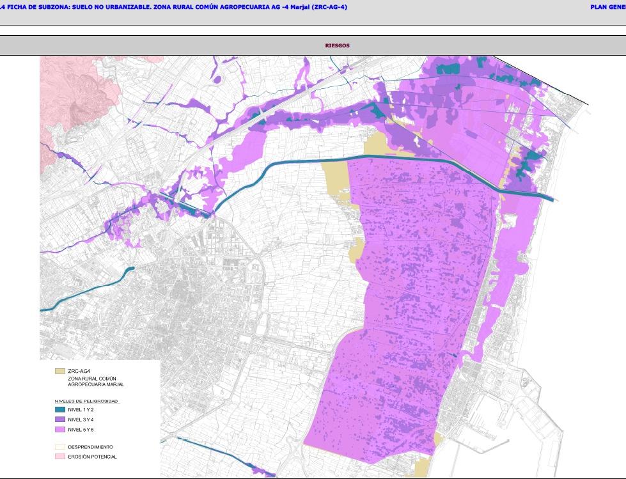Pick the NIVEL 5 Y 6 pink-violet swatch

(x=60, y=429)
